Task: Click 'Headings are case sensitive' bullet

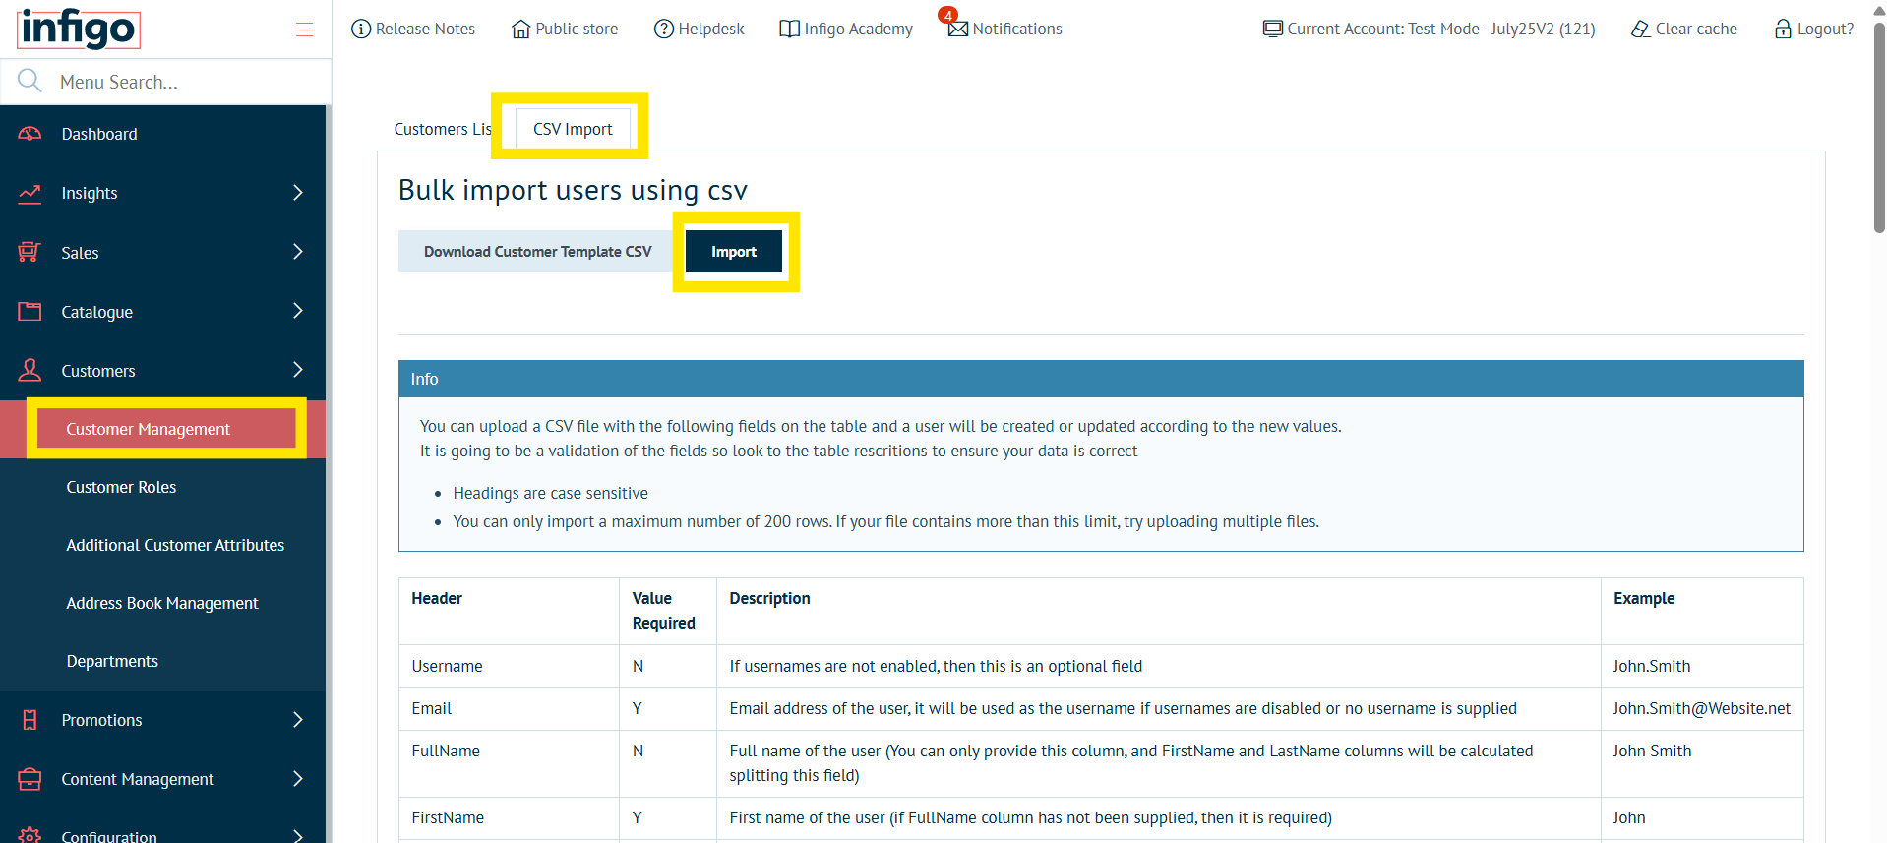Action: [x=550, y=493]
